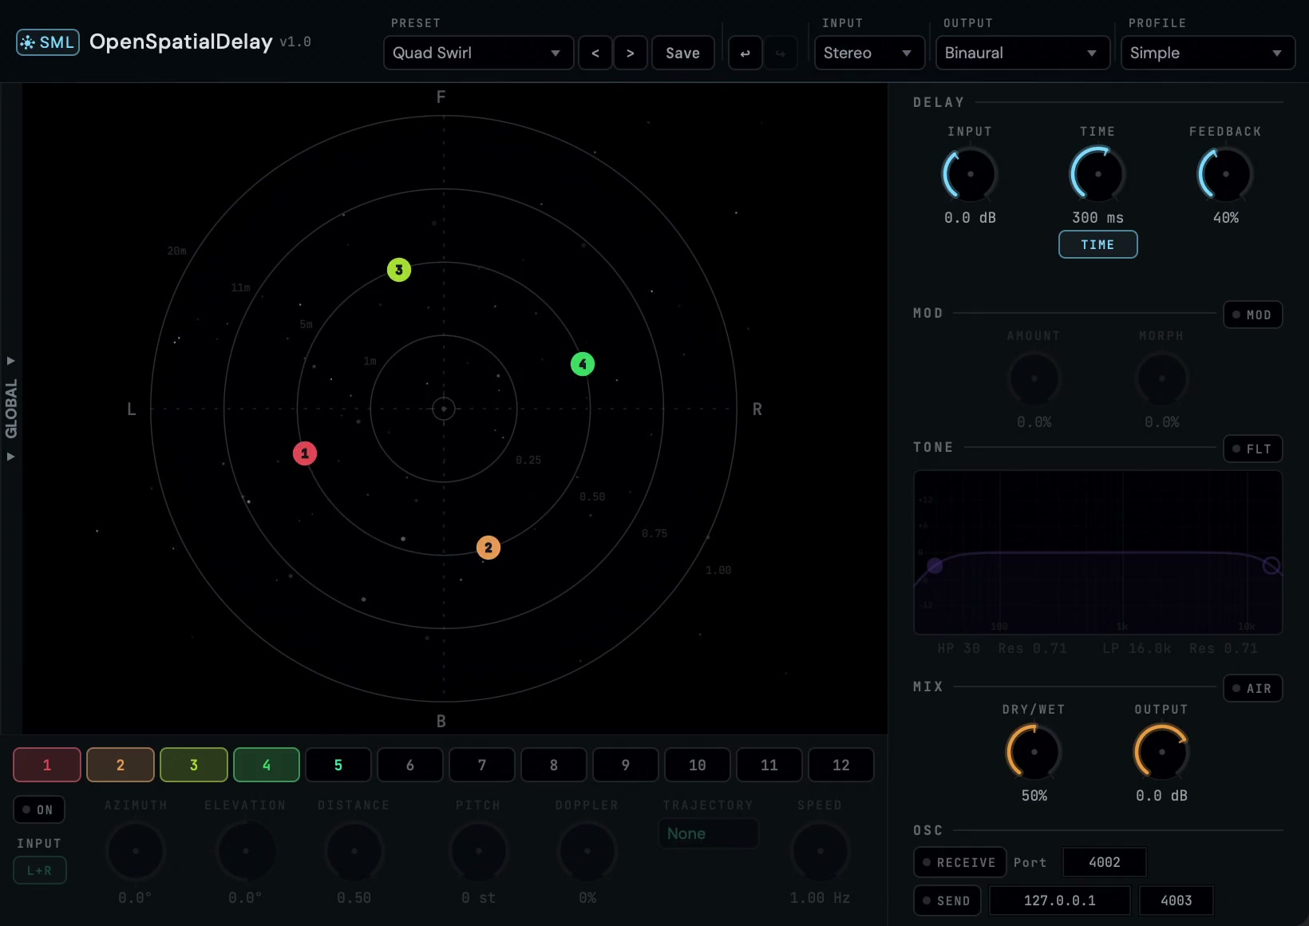
Task: Click the OSC send IP field 127.0.0.1
Action: tap(1060, 900)
